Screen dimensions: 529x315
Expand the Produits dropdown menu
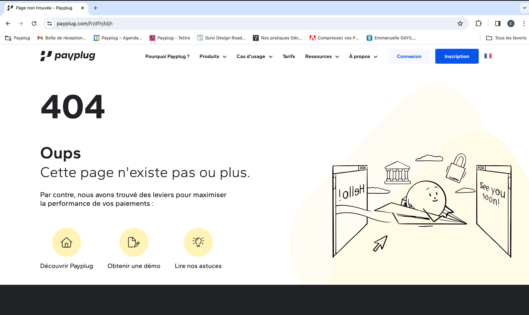pos(213,56)
